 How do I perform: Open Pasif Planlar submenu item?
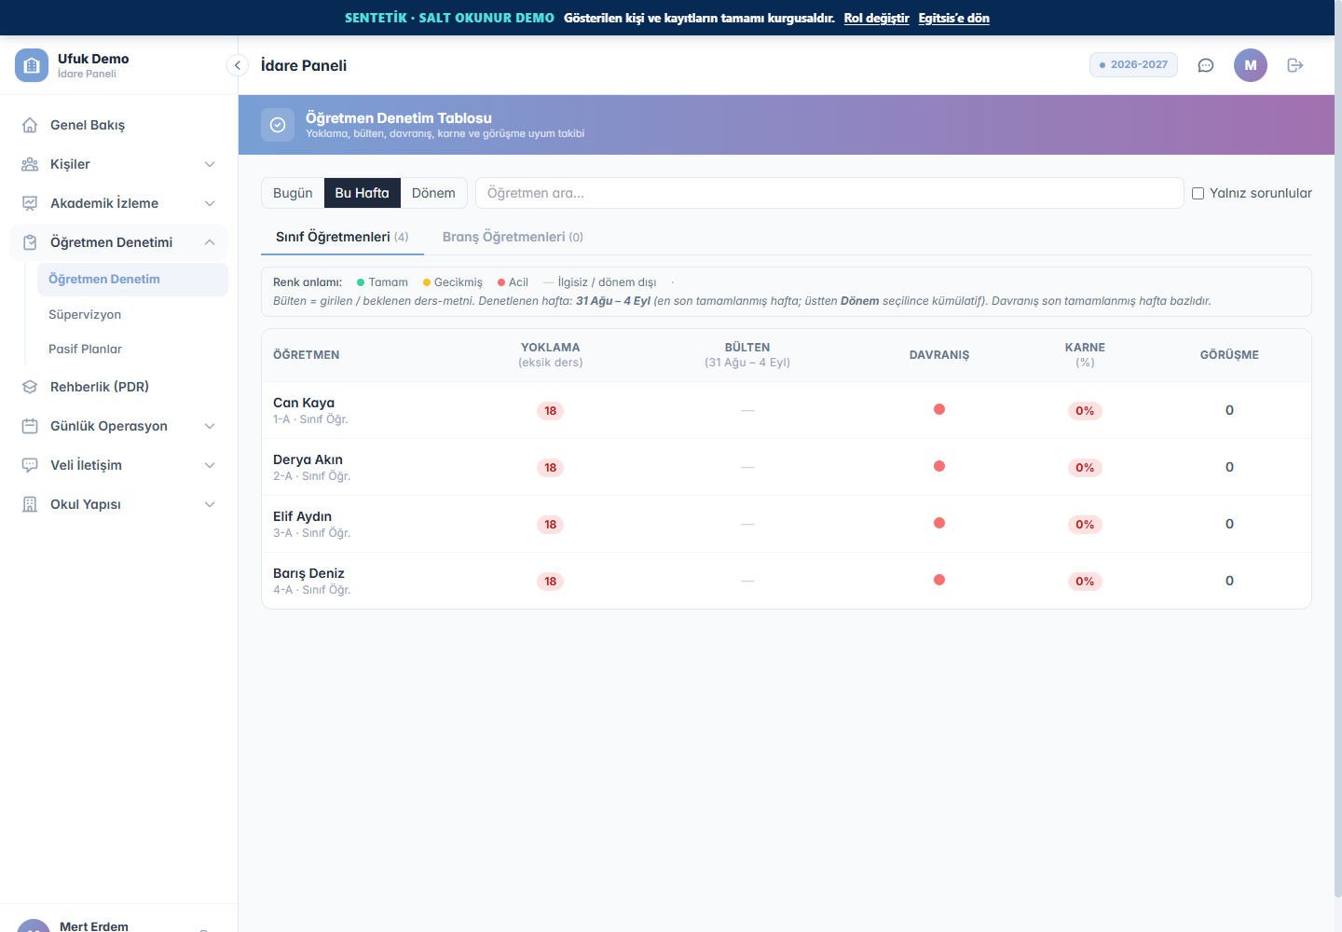[x=132, y=349]
